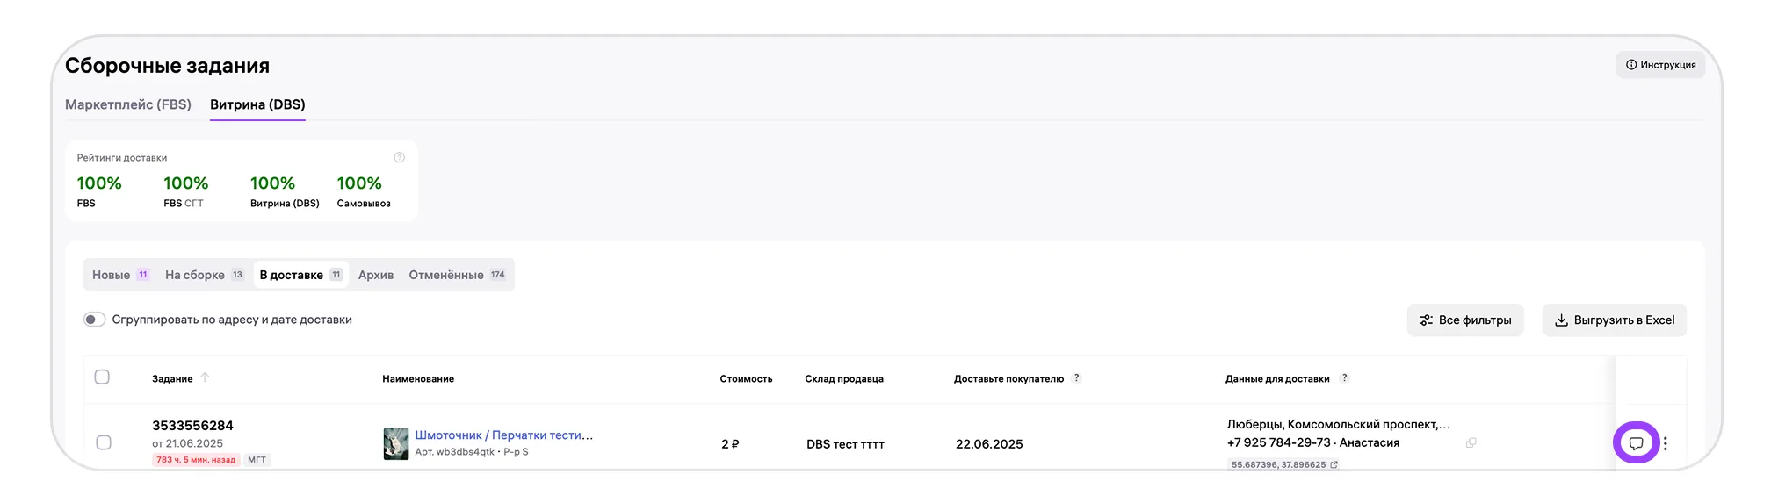The image size is (1771, 503).
Task: Open the Новые orders tab
Action: (120, 275)
